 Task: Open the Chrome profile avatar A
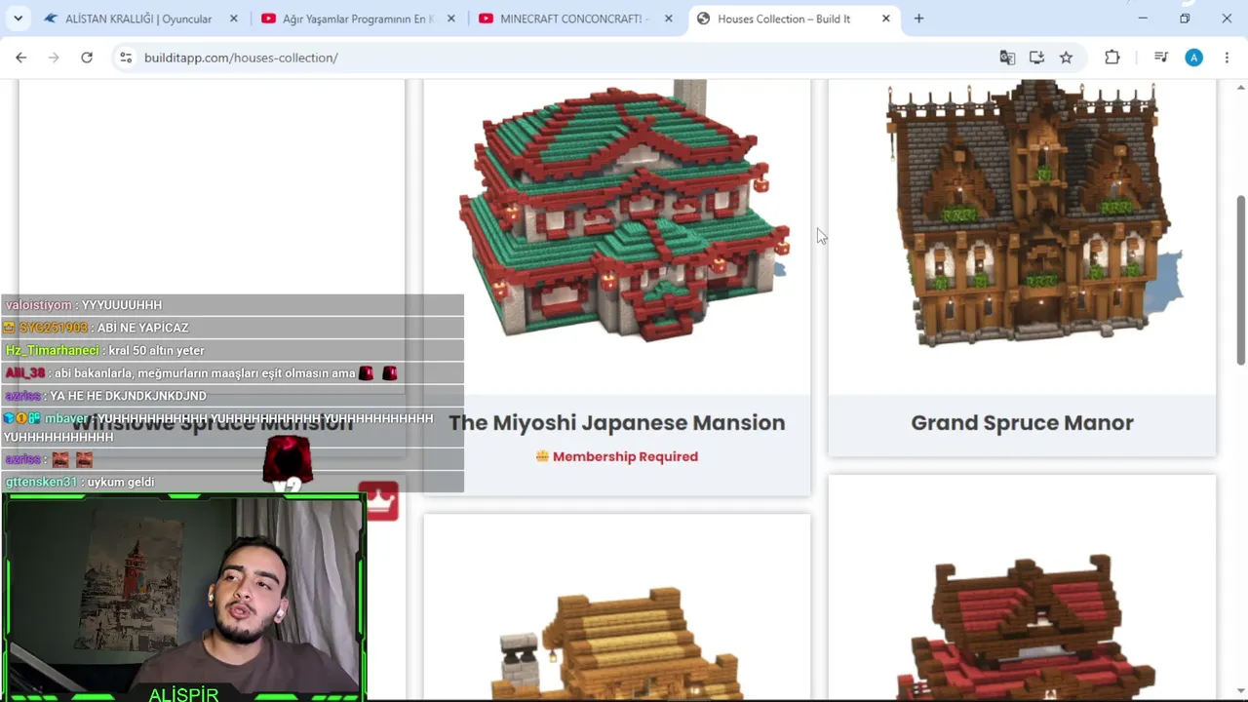coord(1193,58)
